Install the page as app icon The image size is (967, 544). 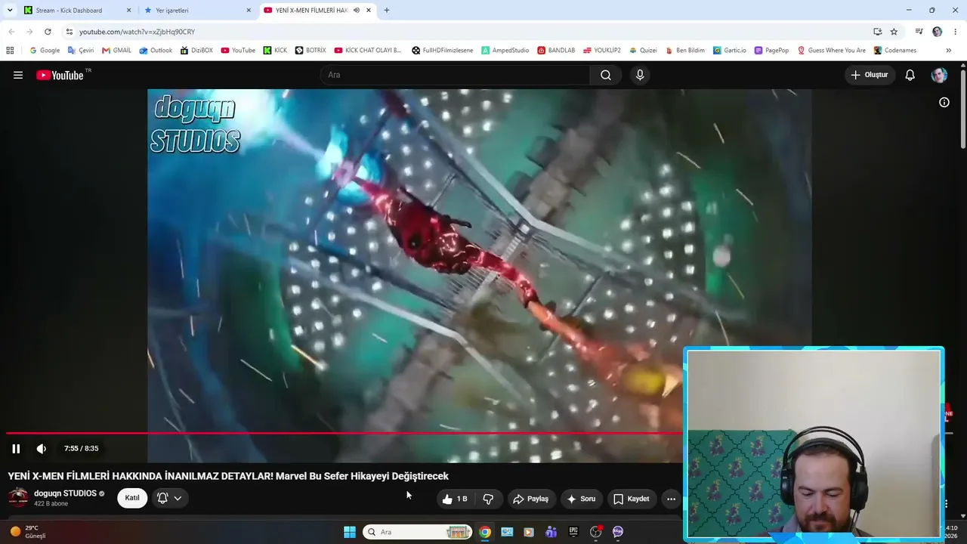(x=877, y=32)
